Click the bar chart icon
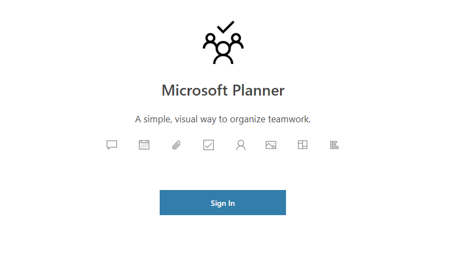 pos(334,145)
